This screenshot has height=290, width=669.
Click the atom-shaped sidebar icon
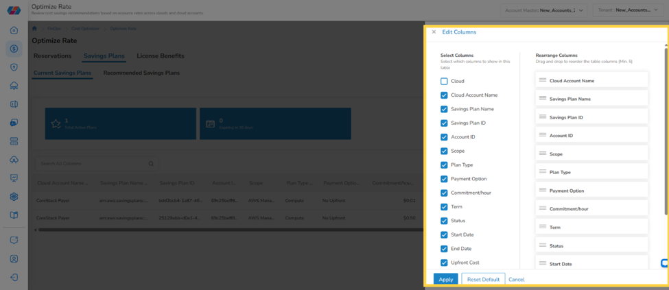tap(14, 197)
